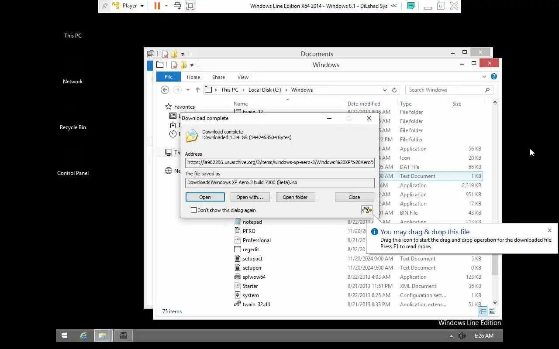Click the download Address URL field
Viewport: 559px width, 349px height.
[279, 163]
